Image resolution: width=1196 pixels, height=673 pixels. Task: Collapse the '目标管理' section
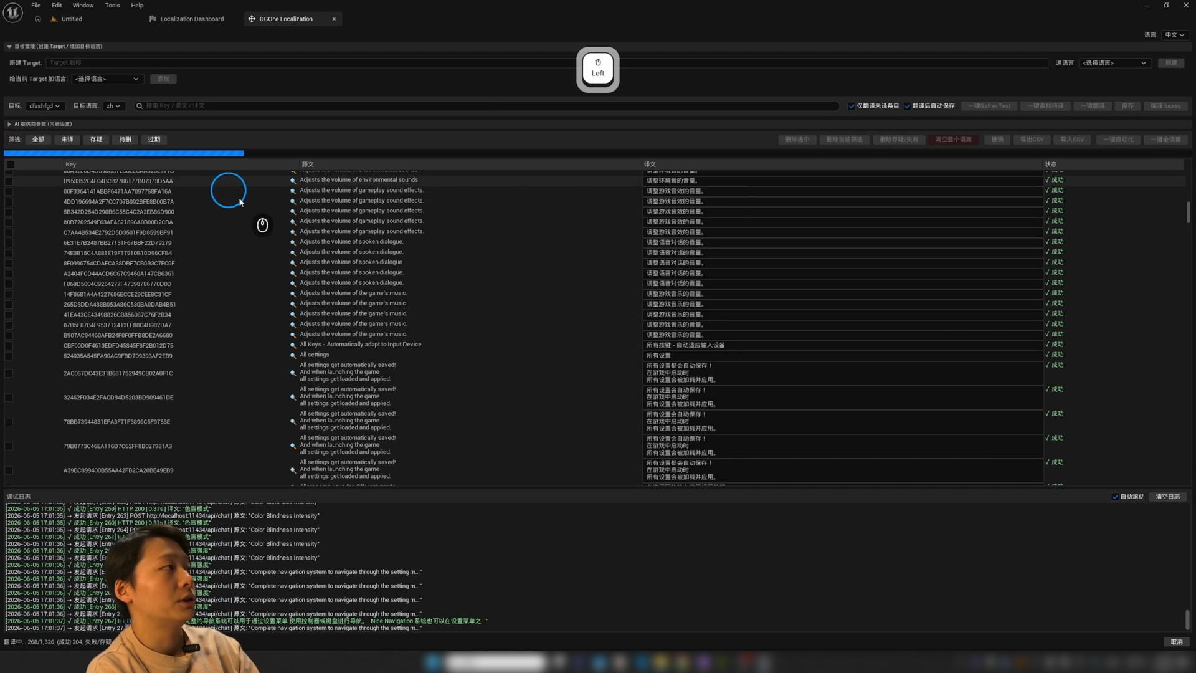[9, 47]
